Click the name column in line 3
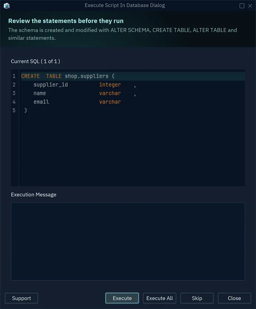 coord(40,93)
